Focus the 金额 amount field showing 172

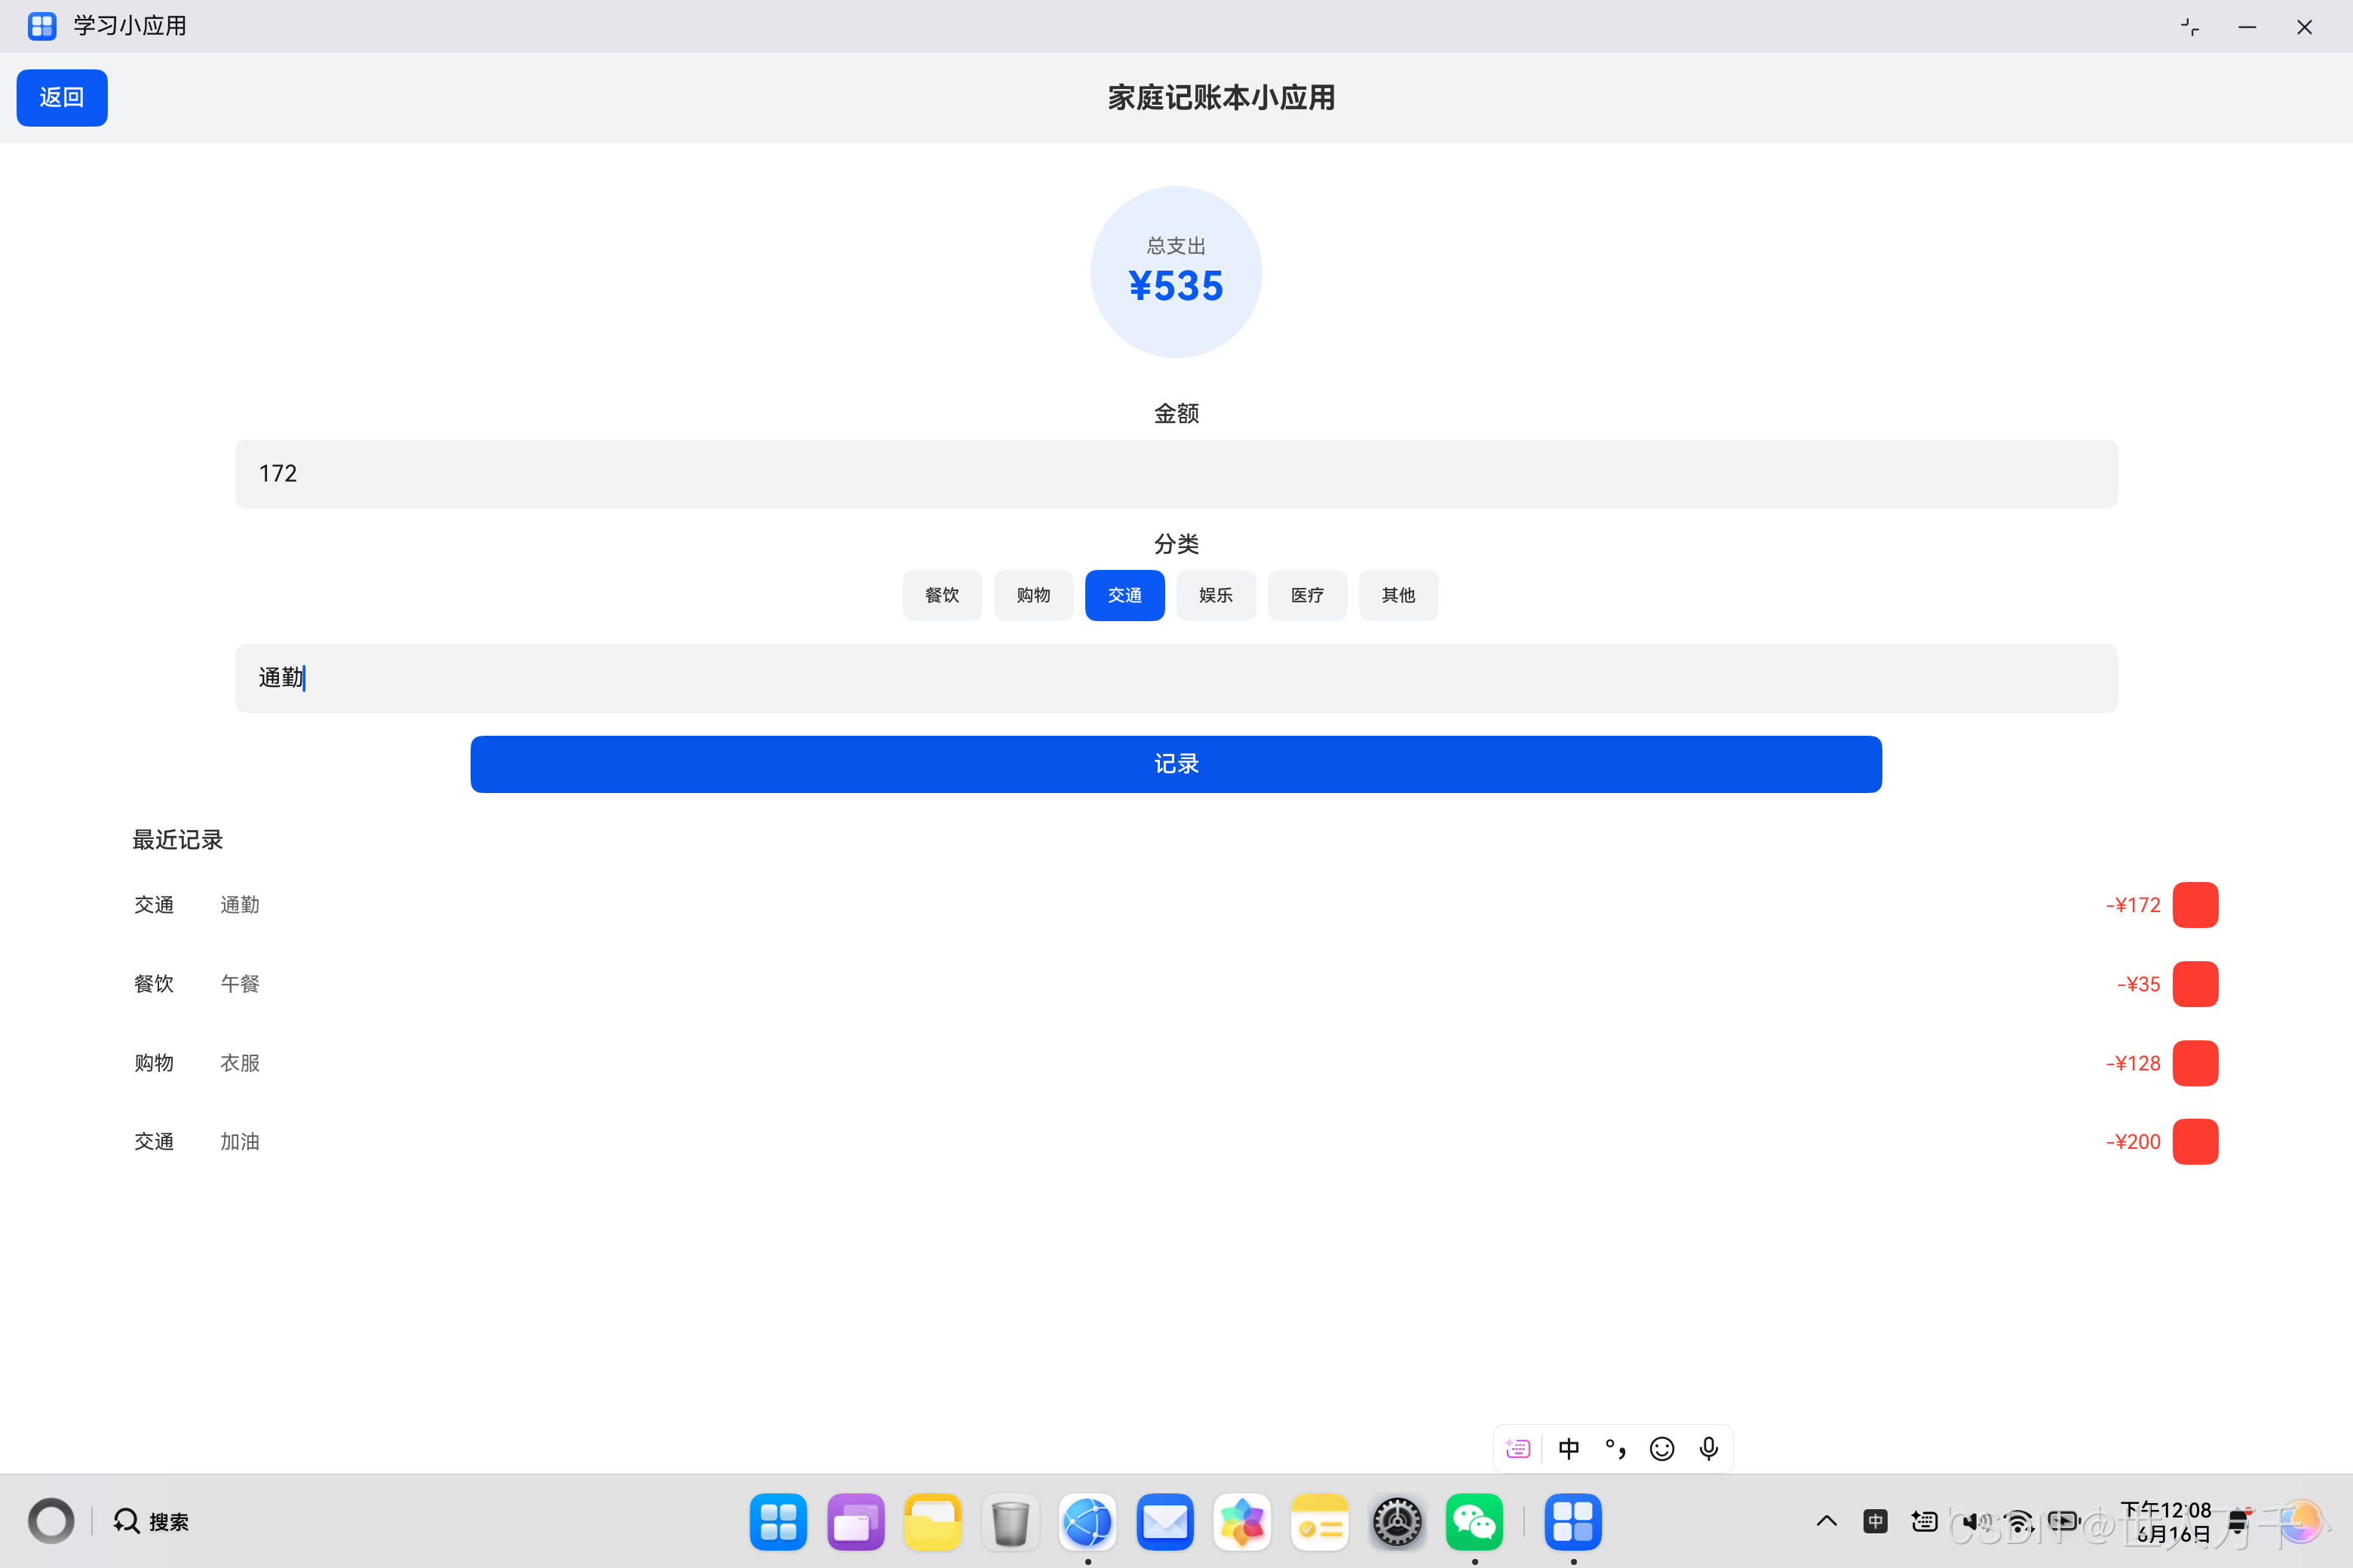[x=1176, y=474]
